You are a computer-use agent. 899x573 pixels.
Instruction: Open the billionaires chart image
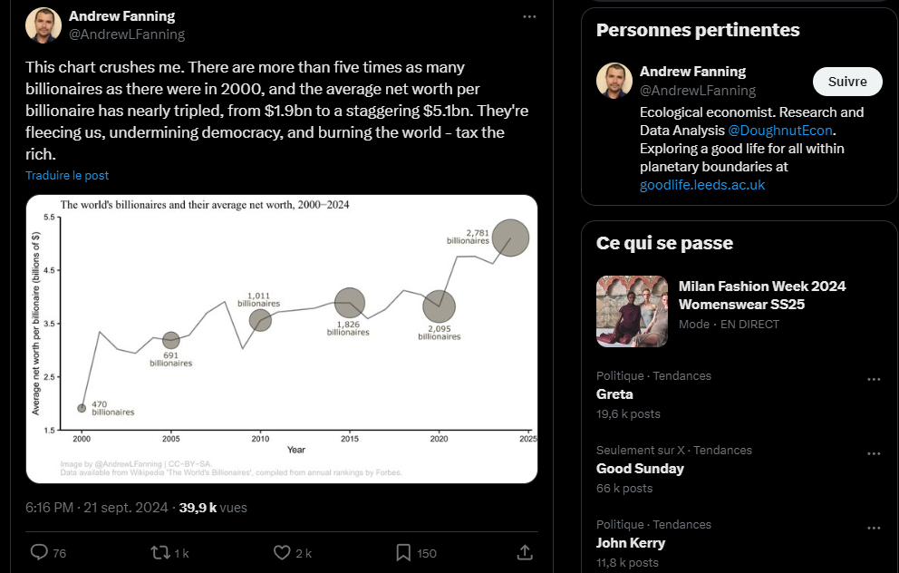click(281, 338)
